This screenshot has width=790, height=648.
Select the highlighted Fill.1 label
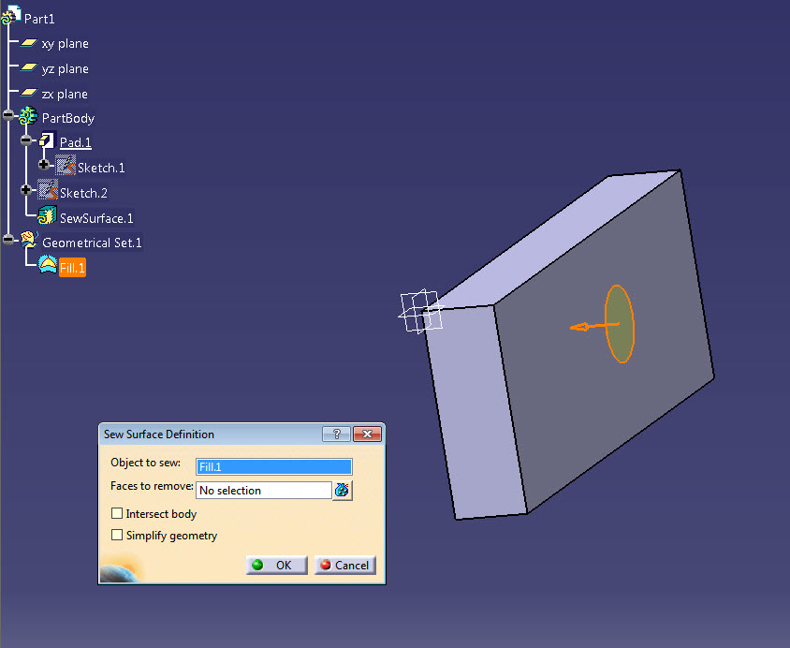pos(72,268)
